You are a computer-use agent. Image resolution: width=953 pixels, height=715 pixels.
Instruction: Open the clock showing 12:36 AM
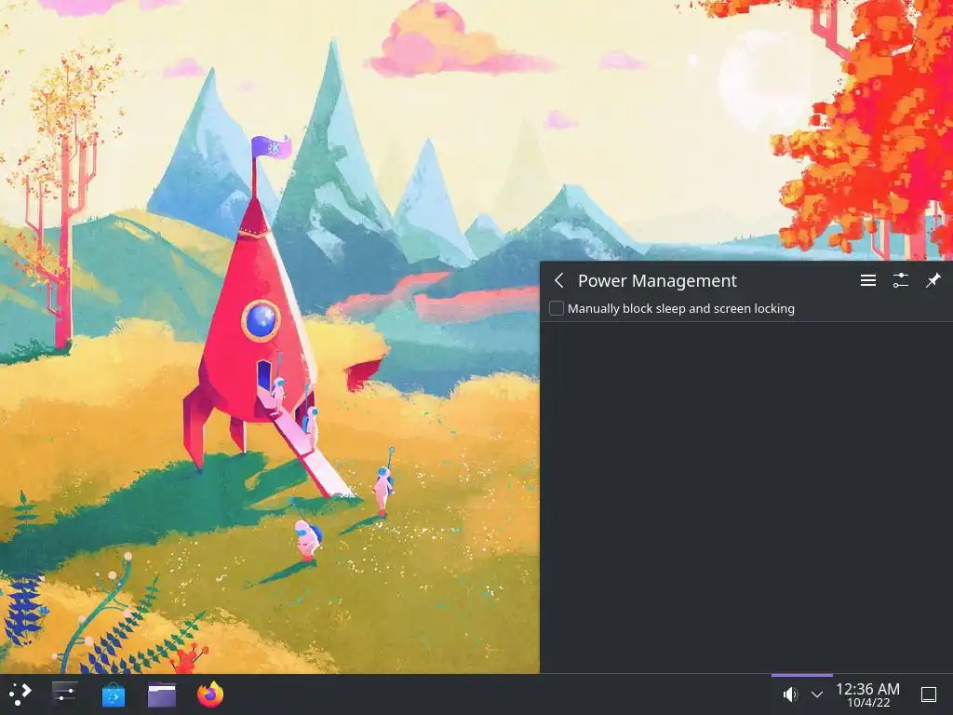click(868, 695)
